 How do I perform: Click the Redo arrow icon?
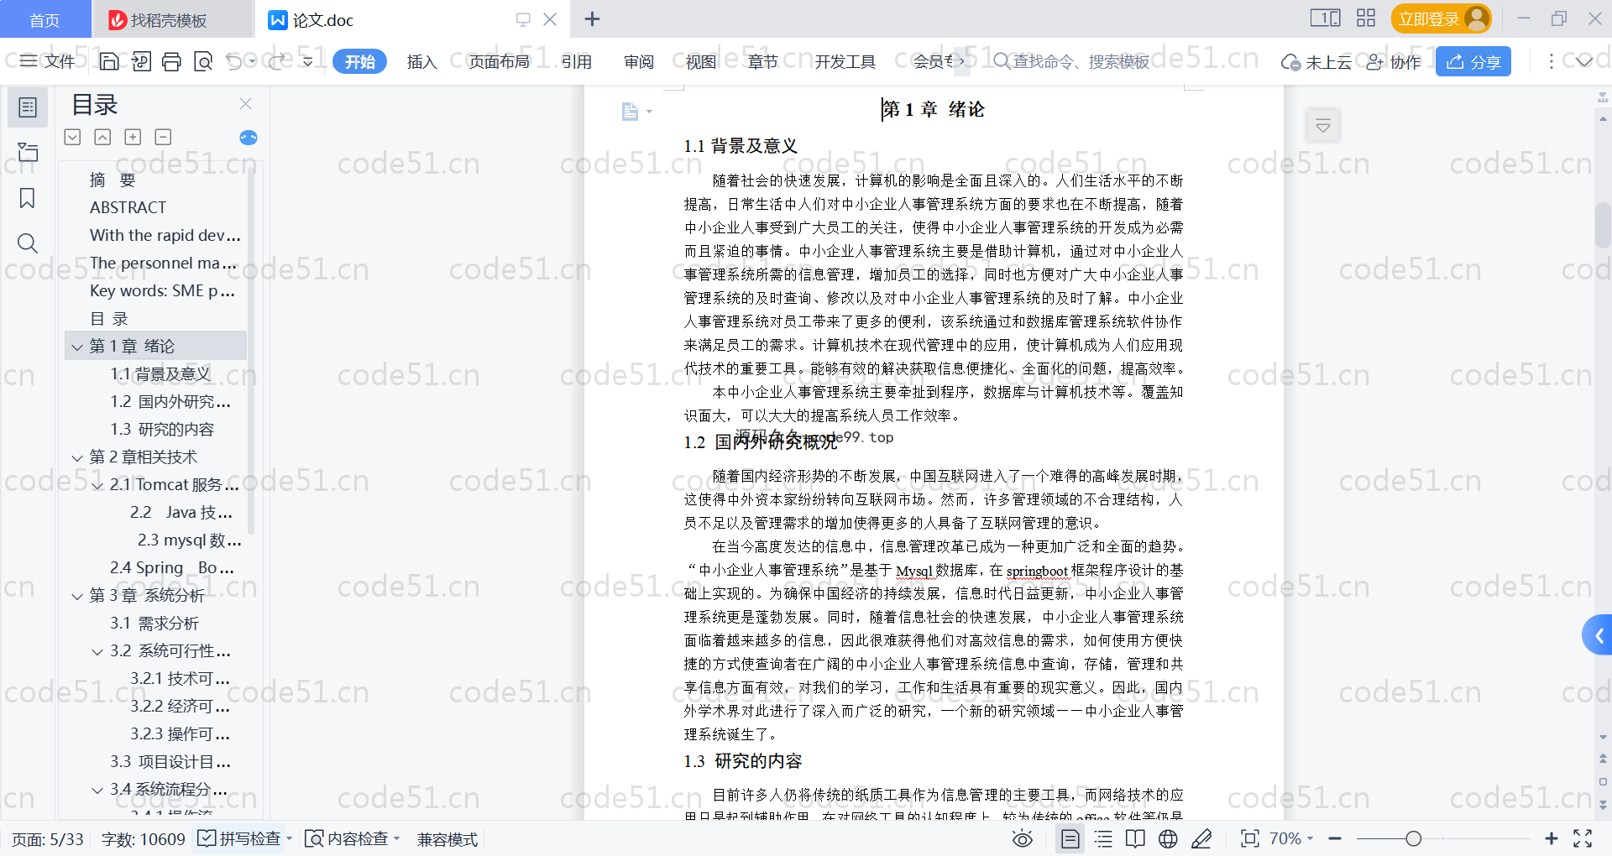tap(276, 61)
